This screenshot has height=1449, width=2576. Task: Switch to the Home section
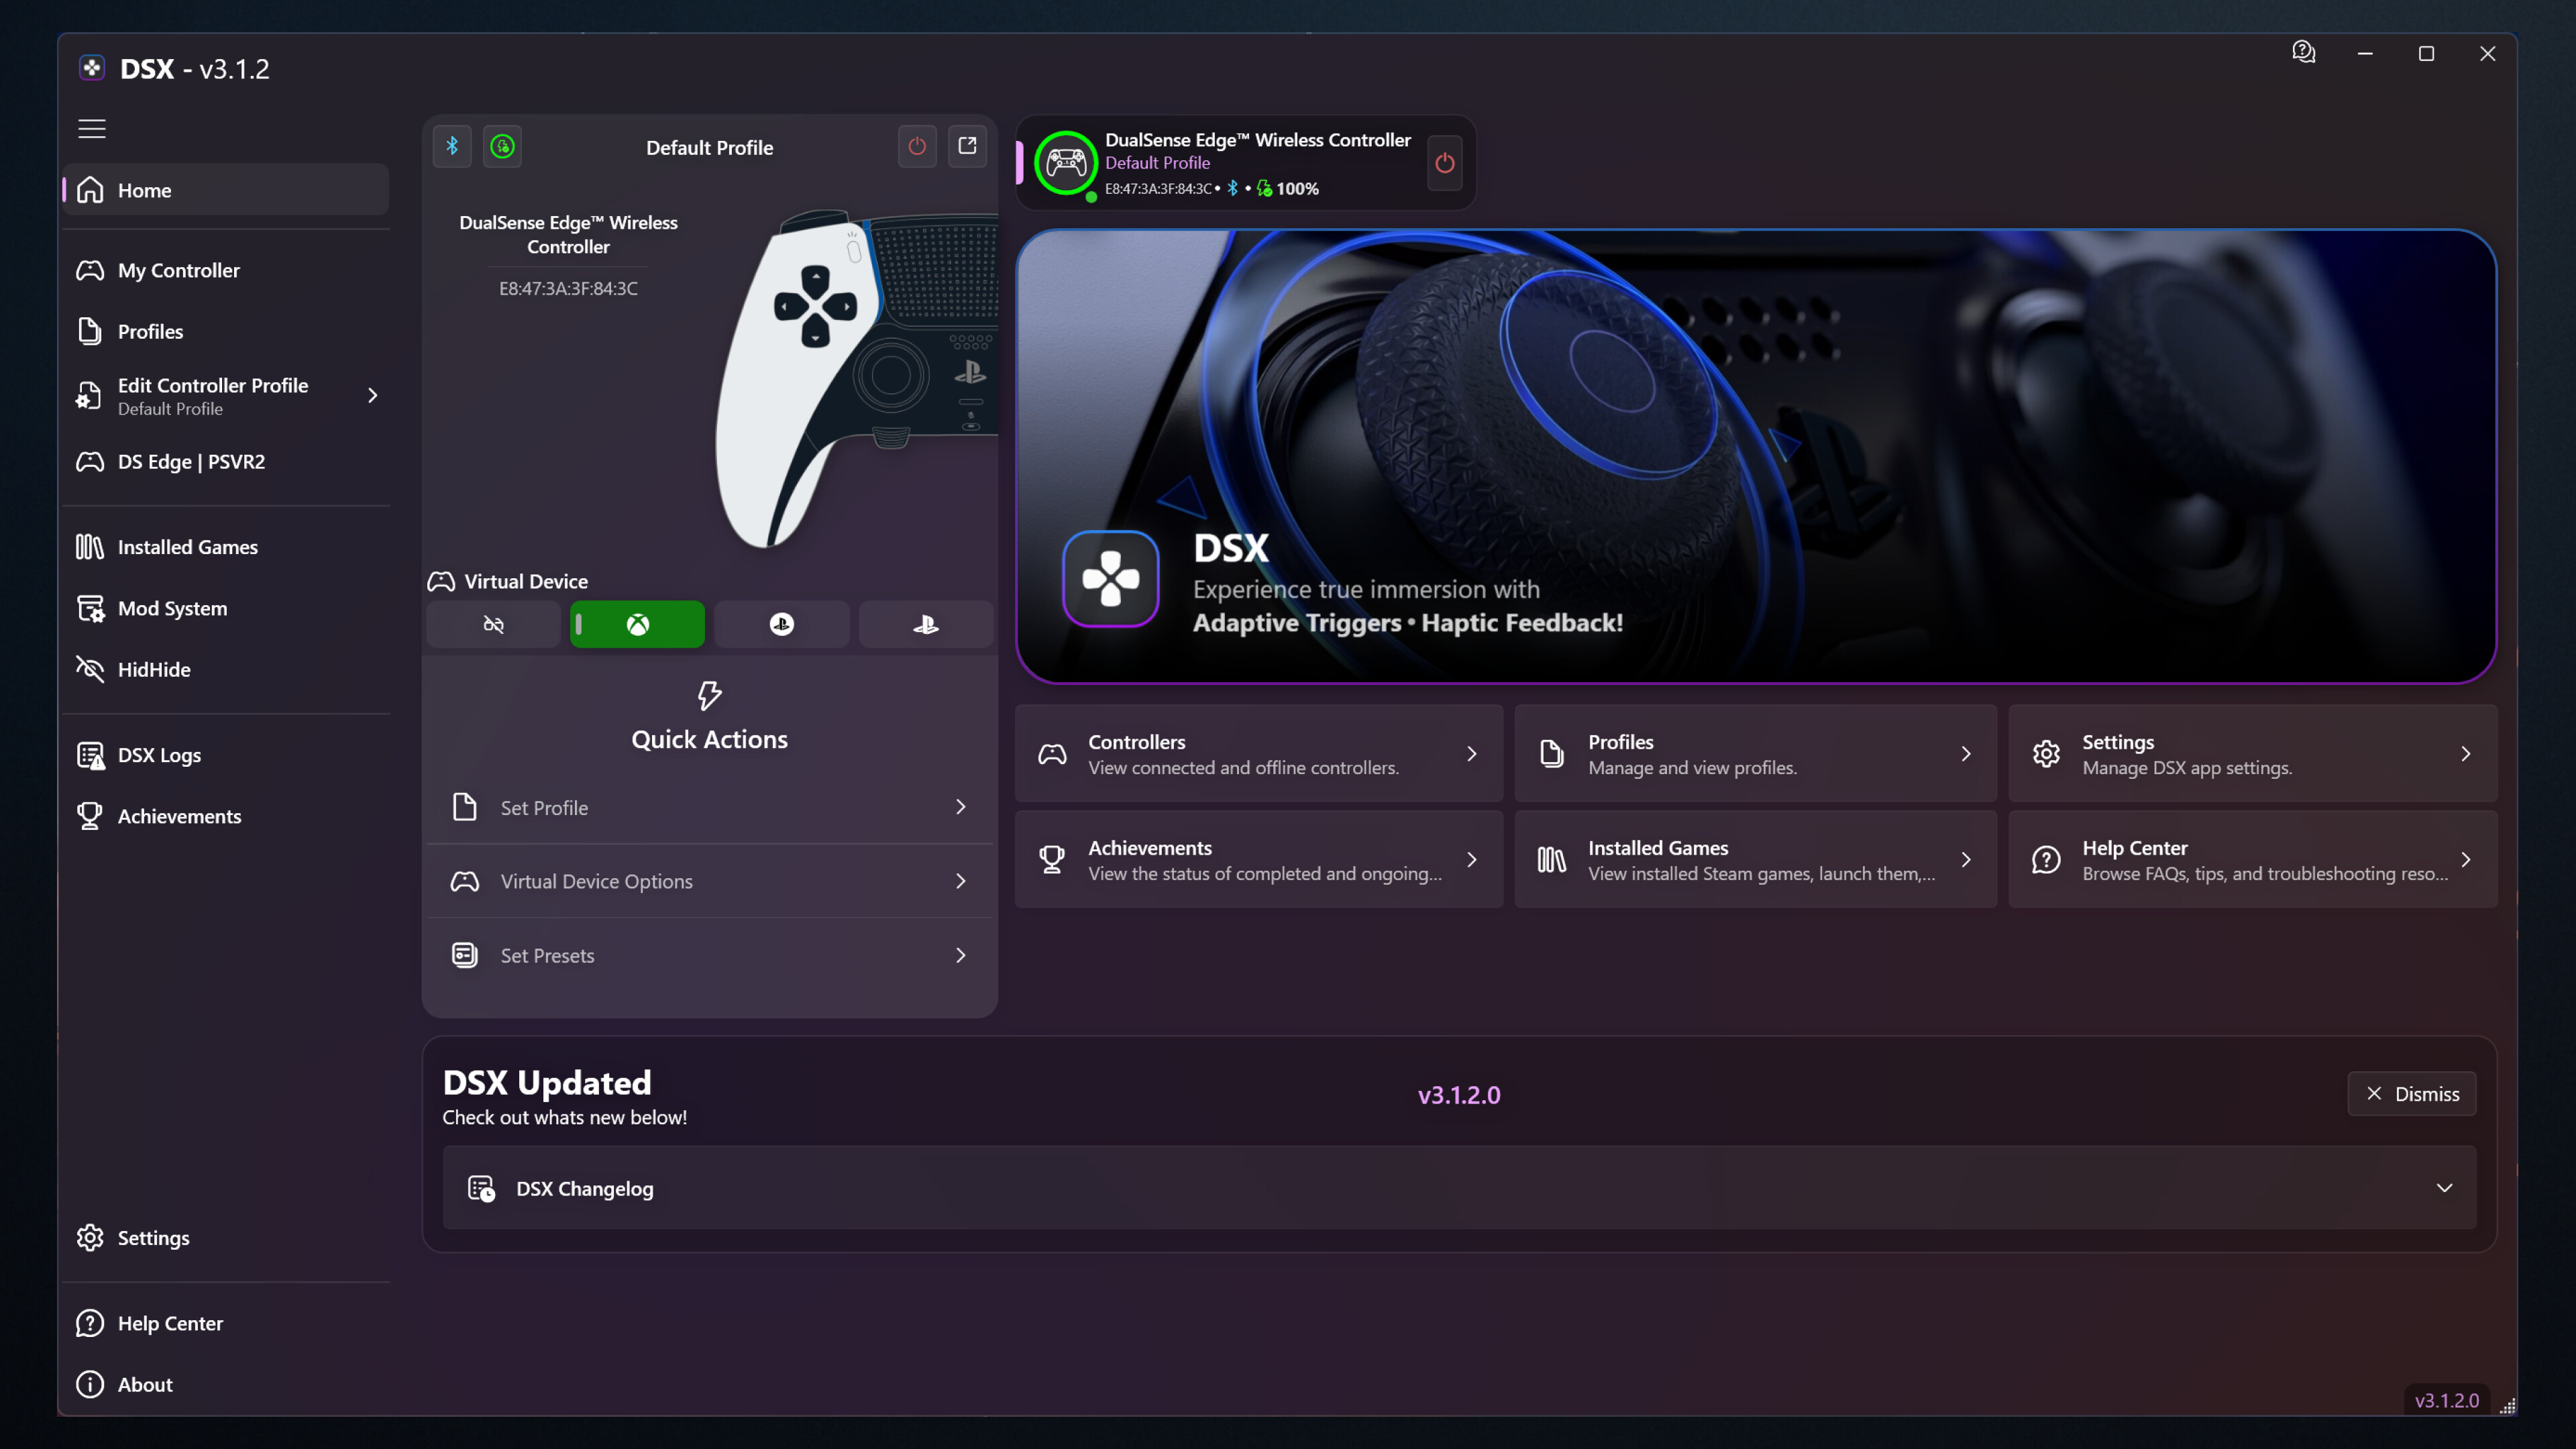coord(146,190)
